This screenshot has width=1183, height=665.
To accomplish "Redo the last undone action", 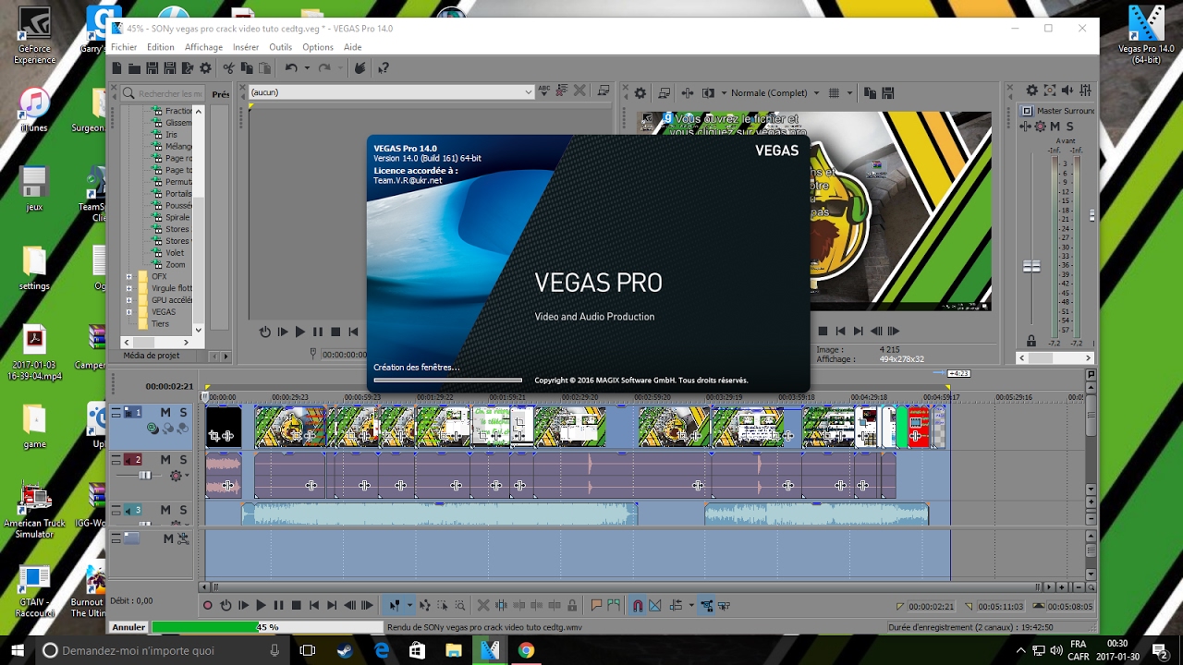I will (x=323, y=68).
